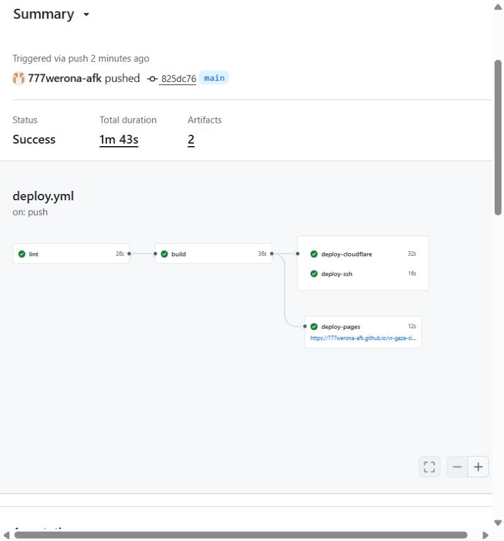Viewport: 504px width, 541px height.
Task: Open commit 825dc76
Action: [x=178, y=79]
